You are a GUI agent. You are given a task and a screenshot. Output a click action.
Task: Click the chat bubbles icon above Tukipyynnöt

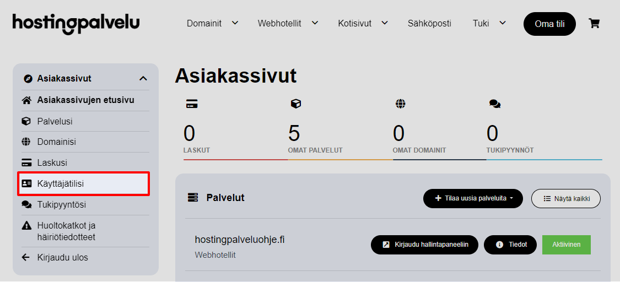click(x=494, y=104)
